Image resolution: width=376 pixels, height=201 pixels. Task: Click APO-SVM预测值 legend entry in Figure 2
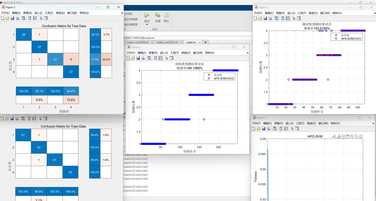[224, 79]
